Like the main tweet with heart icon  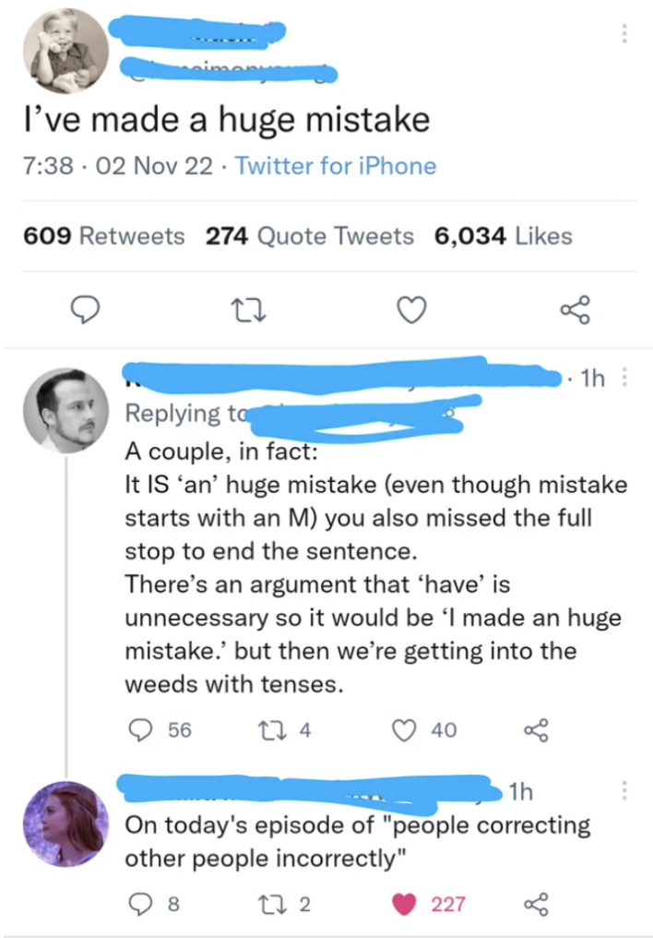point(411,311)
